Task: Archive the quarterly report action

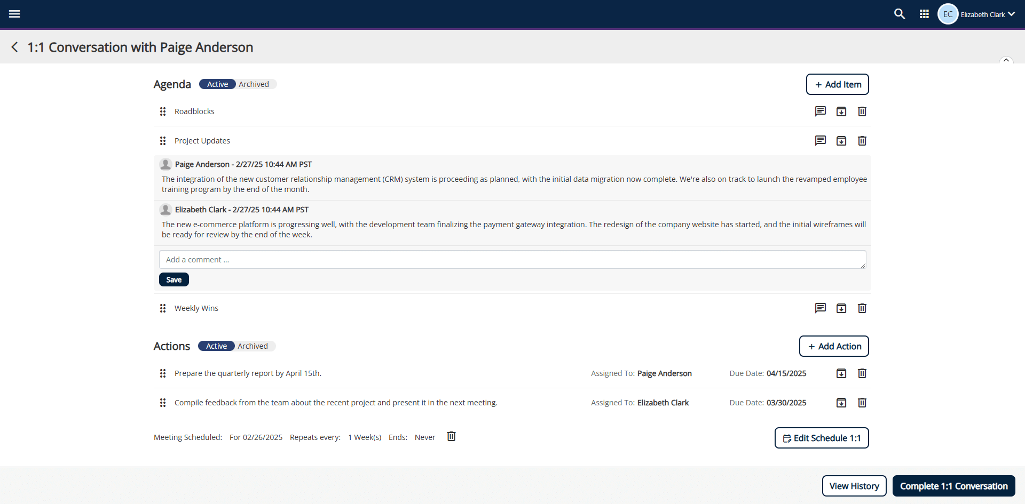Action: 841,373
